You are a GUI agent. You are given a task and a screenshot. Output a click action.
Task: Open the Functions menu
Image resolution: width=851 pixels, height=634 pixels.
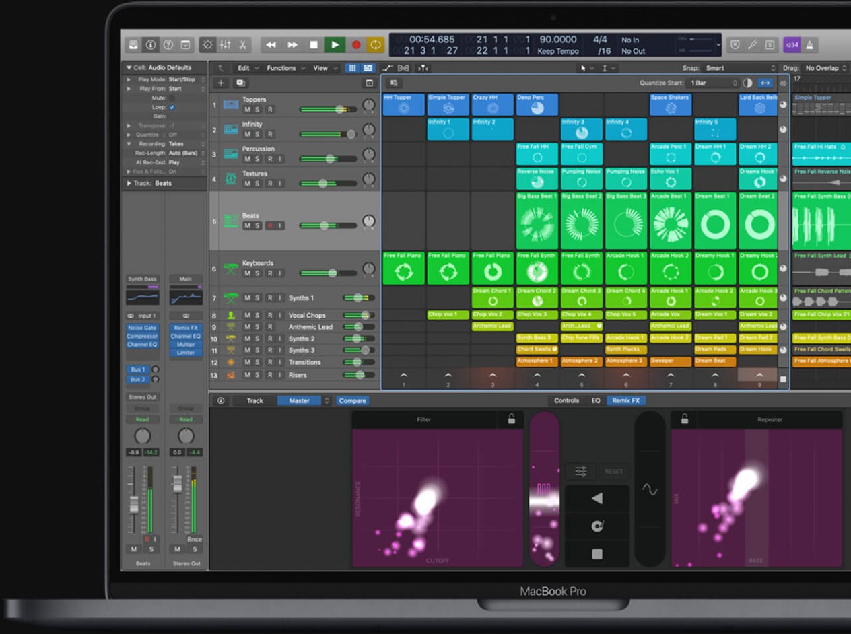pyautogui.click(x=285, y=68)
